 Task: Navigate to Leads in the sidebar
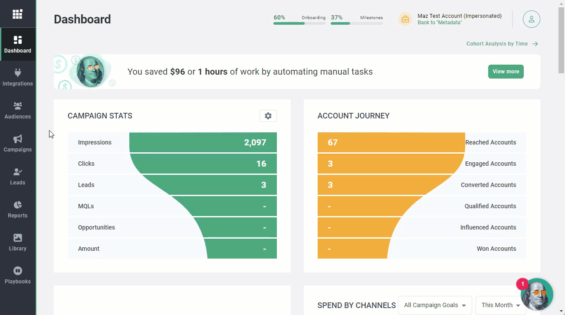(18, 176)
